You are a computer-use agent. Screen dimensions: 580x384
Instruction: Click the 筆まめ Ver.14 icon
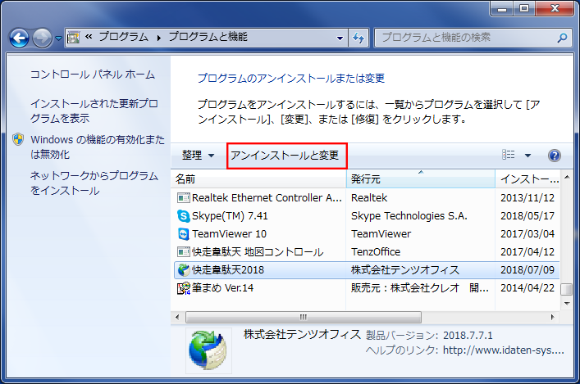pyautogui.click(x=184, y=288)
